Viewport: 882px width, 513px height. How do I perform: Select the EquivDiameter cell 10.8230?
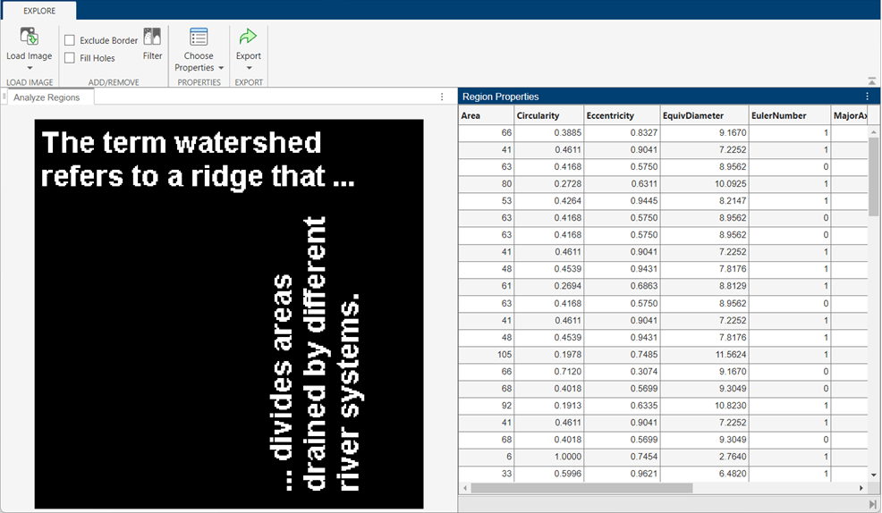705,406
